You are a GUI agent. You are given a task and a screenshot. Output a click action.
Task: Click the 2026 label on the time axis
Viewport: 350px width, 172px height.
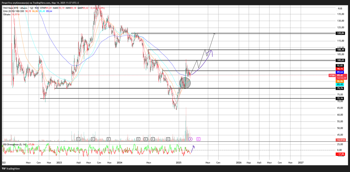coord(239,162)
